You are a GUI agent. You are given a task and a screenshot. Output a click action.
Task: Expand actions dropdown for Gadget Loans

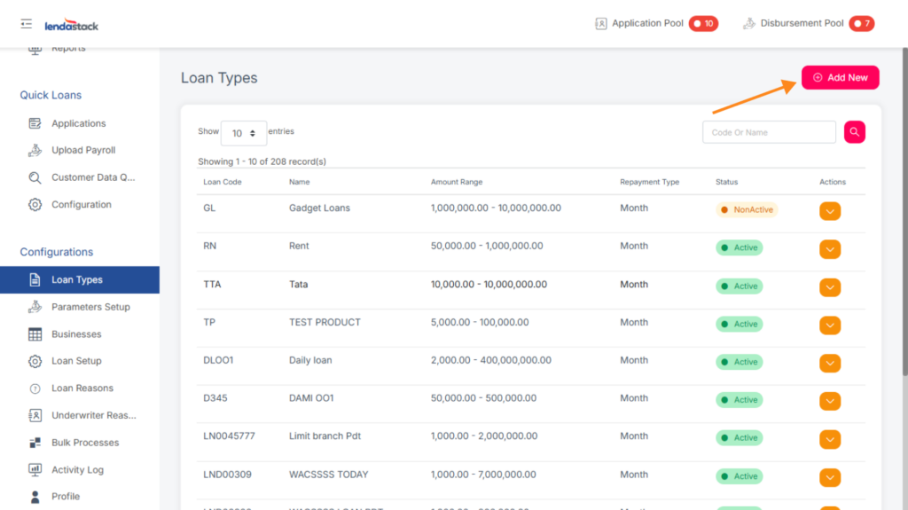830,211
